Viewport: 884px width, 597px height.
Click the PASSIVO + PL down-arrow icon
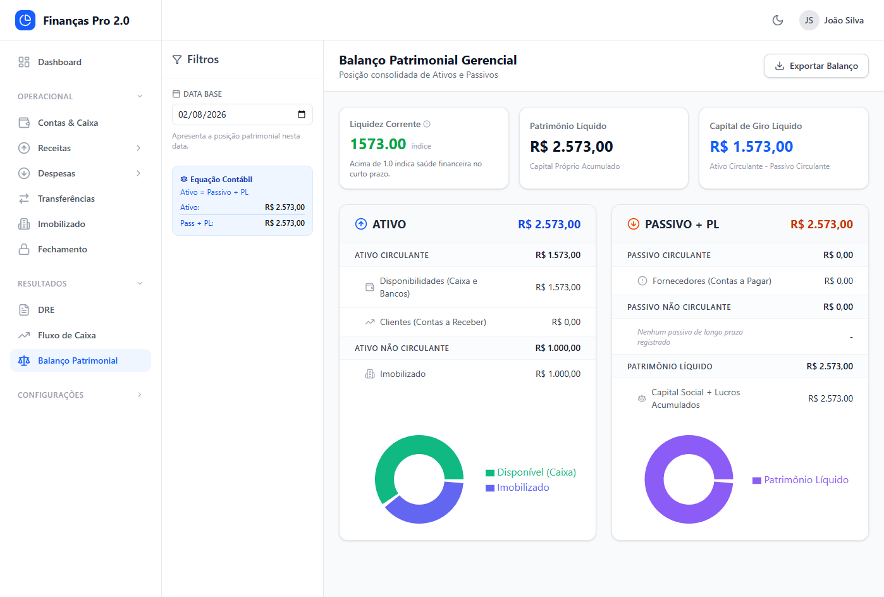pyautogui.click(x=633, y=224)
